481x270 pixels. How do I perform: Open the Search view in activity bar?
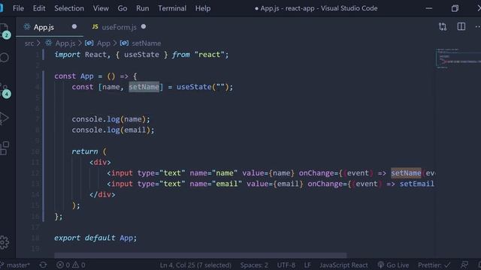tap(5, 58)
